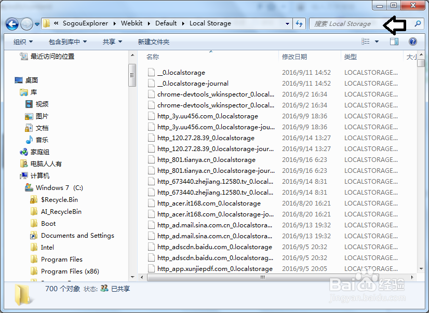The height and width of the screenshot is (313, 429).
Task: Select 最近访问的位置 in the sidebar
Action: (x=52, y=57)
